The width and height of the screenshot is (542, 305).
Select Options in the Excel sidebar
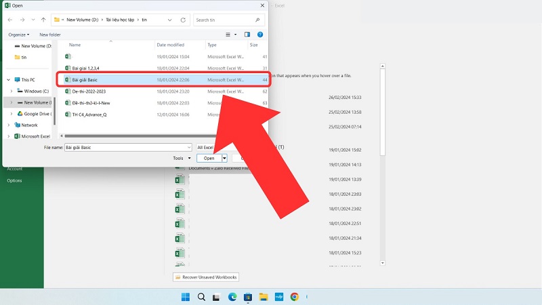(x=14, y=181)
